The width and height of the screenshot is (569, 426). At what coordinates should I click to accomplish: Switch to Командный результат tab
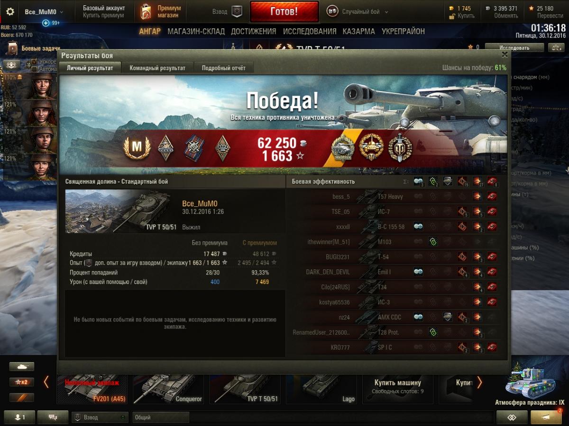[157, 68]
